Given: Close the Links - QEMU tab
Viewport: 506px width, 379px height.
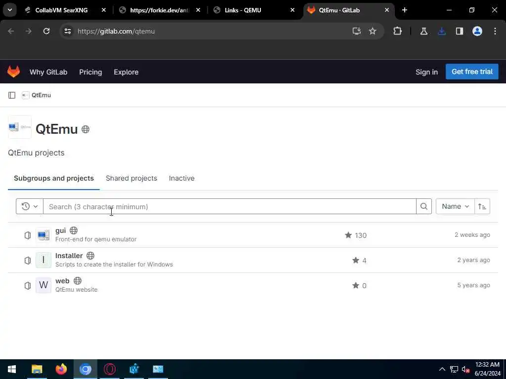Looking at the screenshot, I should click(293, 10).
